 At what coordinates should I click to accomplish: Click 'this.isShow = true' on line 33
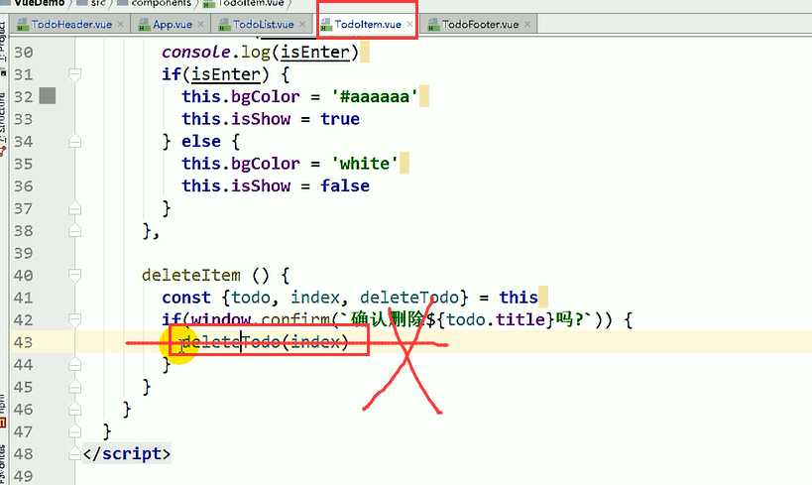(x=271, y=119)
